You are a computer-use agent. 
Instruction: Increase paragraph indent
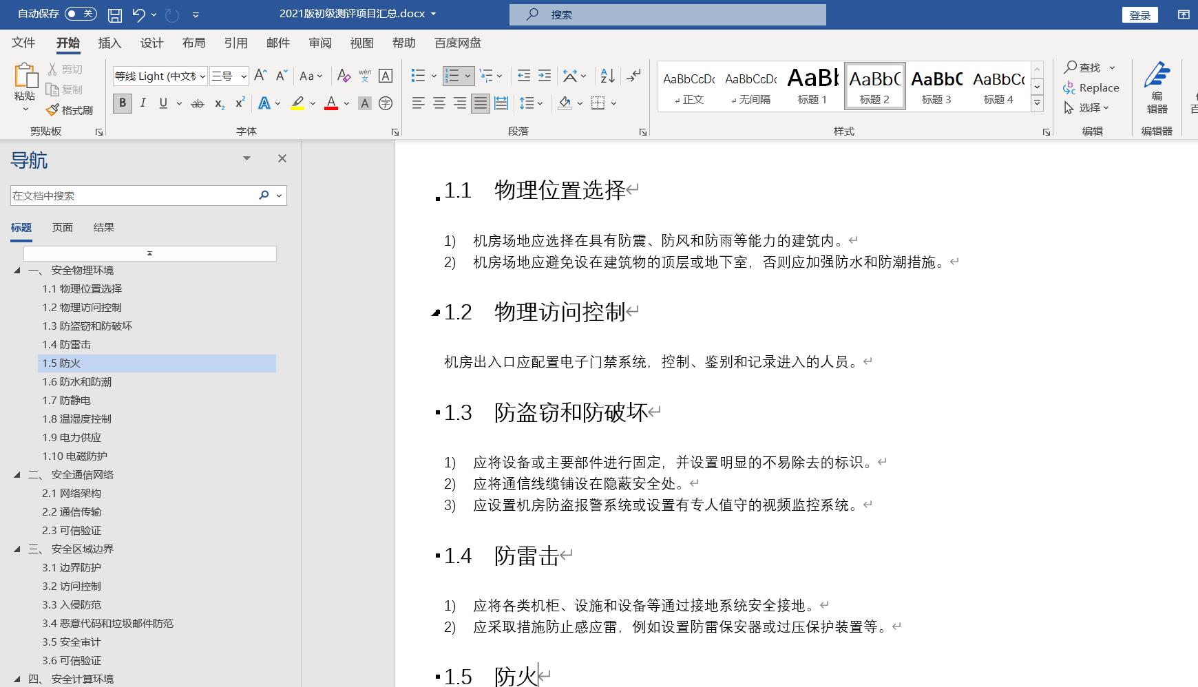544,76
